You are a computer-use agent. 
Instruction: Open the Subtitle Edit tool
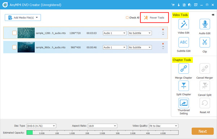click(x=183, y=42)
